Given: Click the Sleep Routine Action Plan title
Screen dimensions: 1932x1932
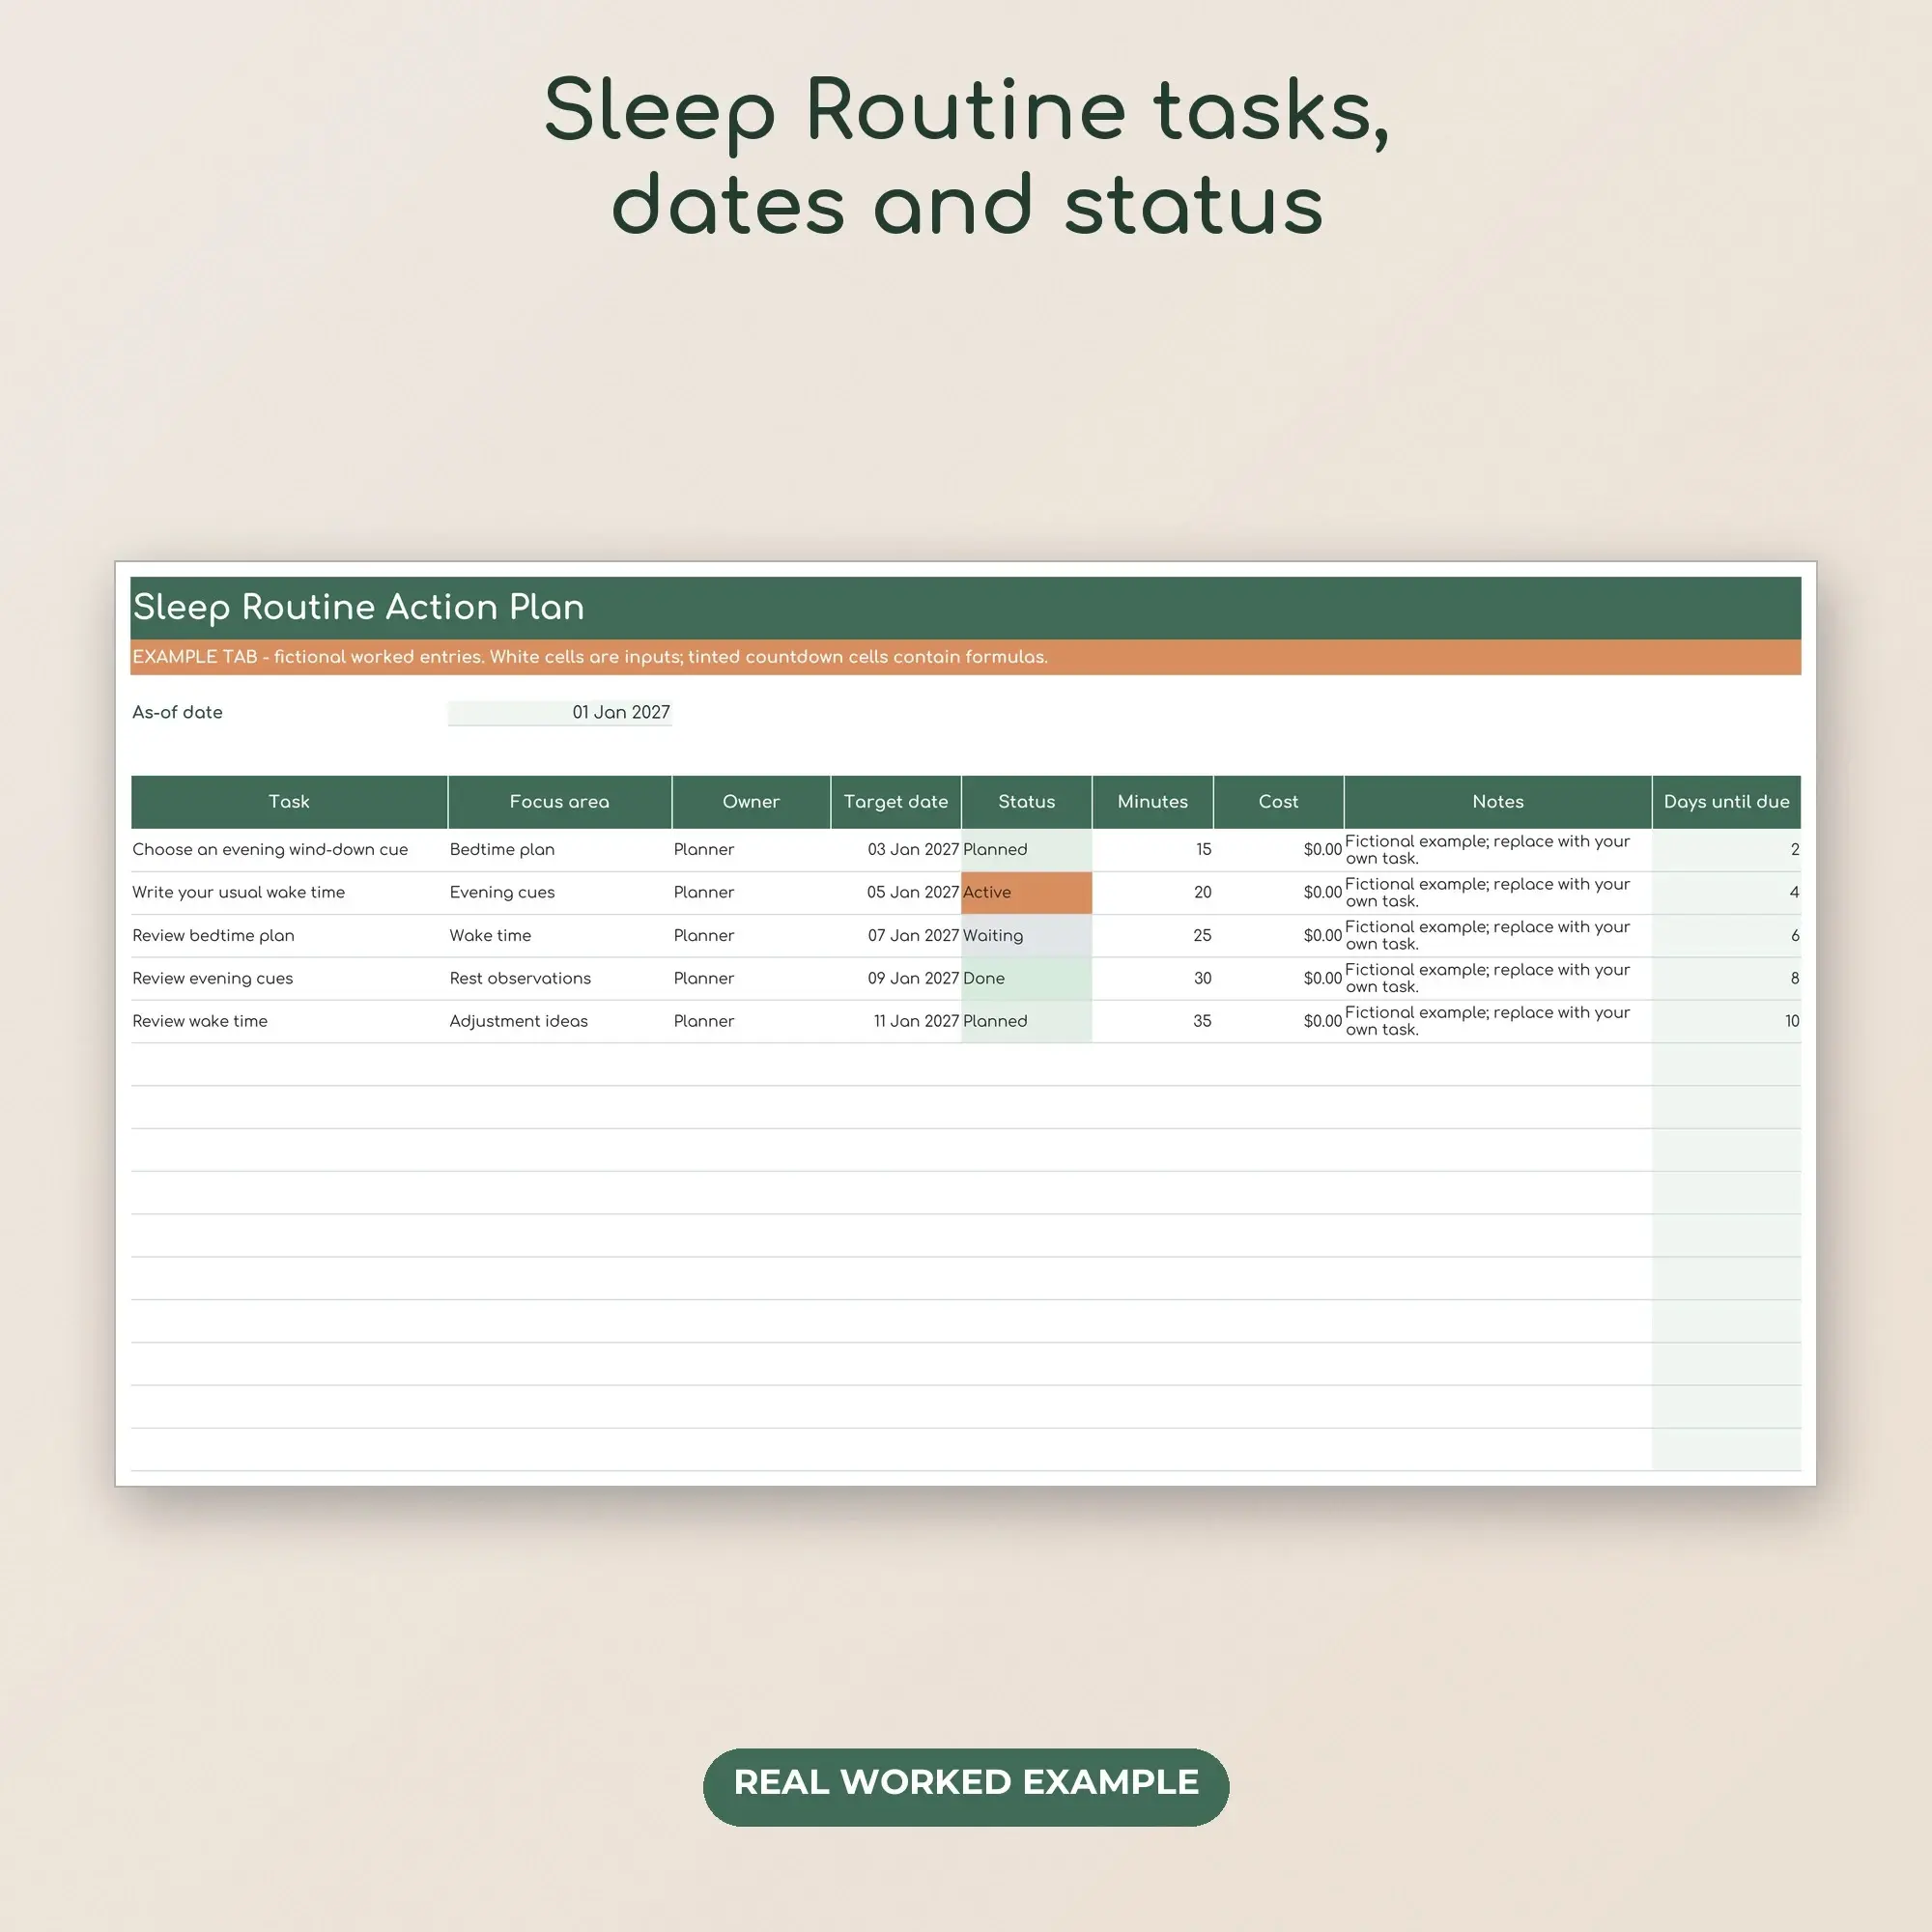Looking at the screenshot, I should click(358, 607).
